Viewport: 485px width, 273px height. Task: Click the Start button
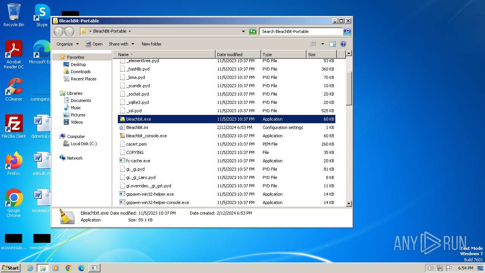(10, 268)
